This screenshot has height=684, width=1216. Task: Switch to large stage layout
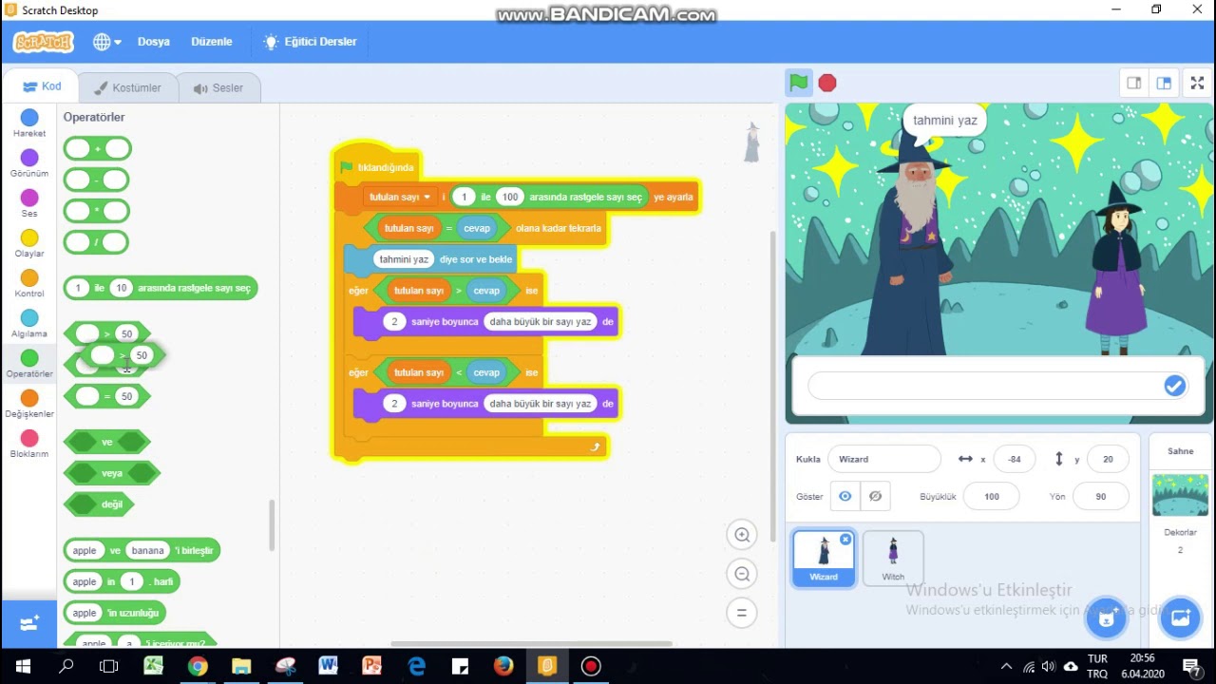[x=1164, y=84]
